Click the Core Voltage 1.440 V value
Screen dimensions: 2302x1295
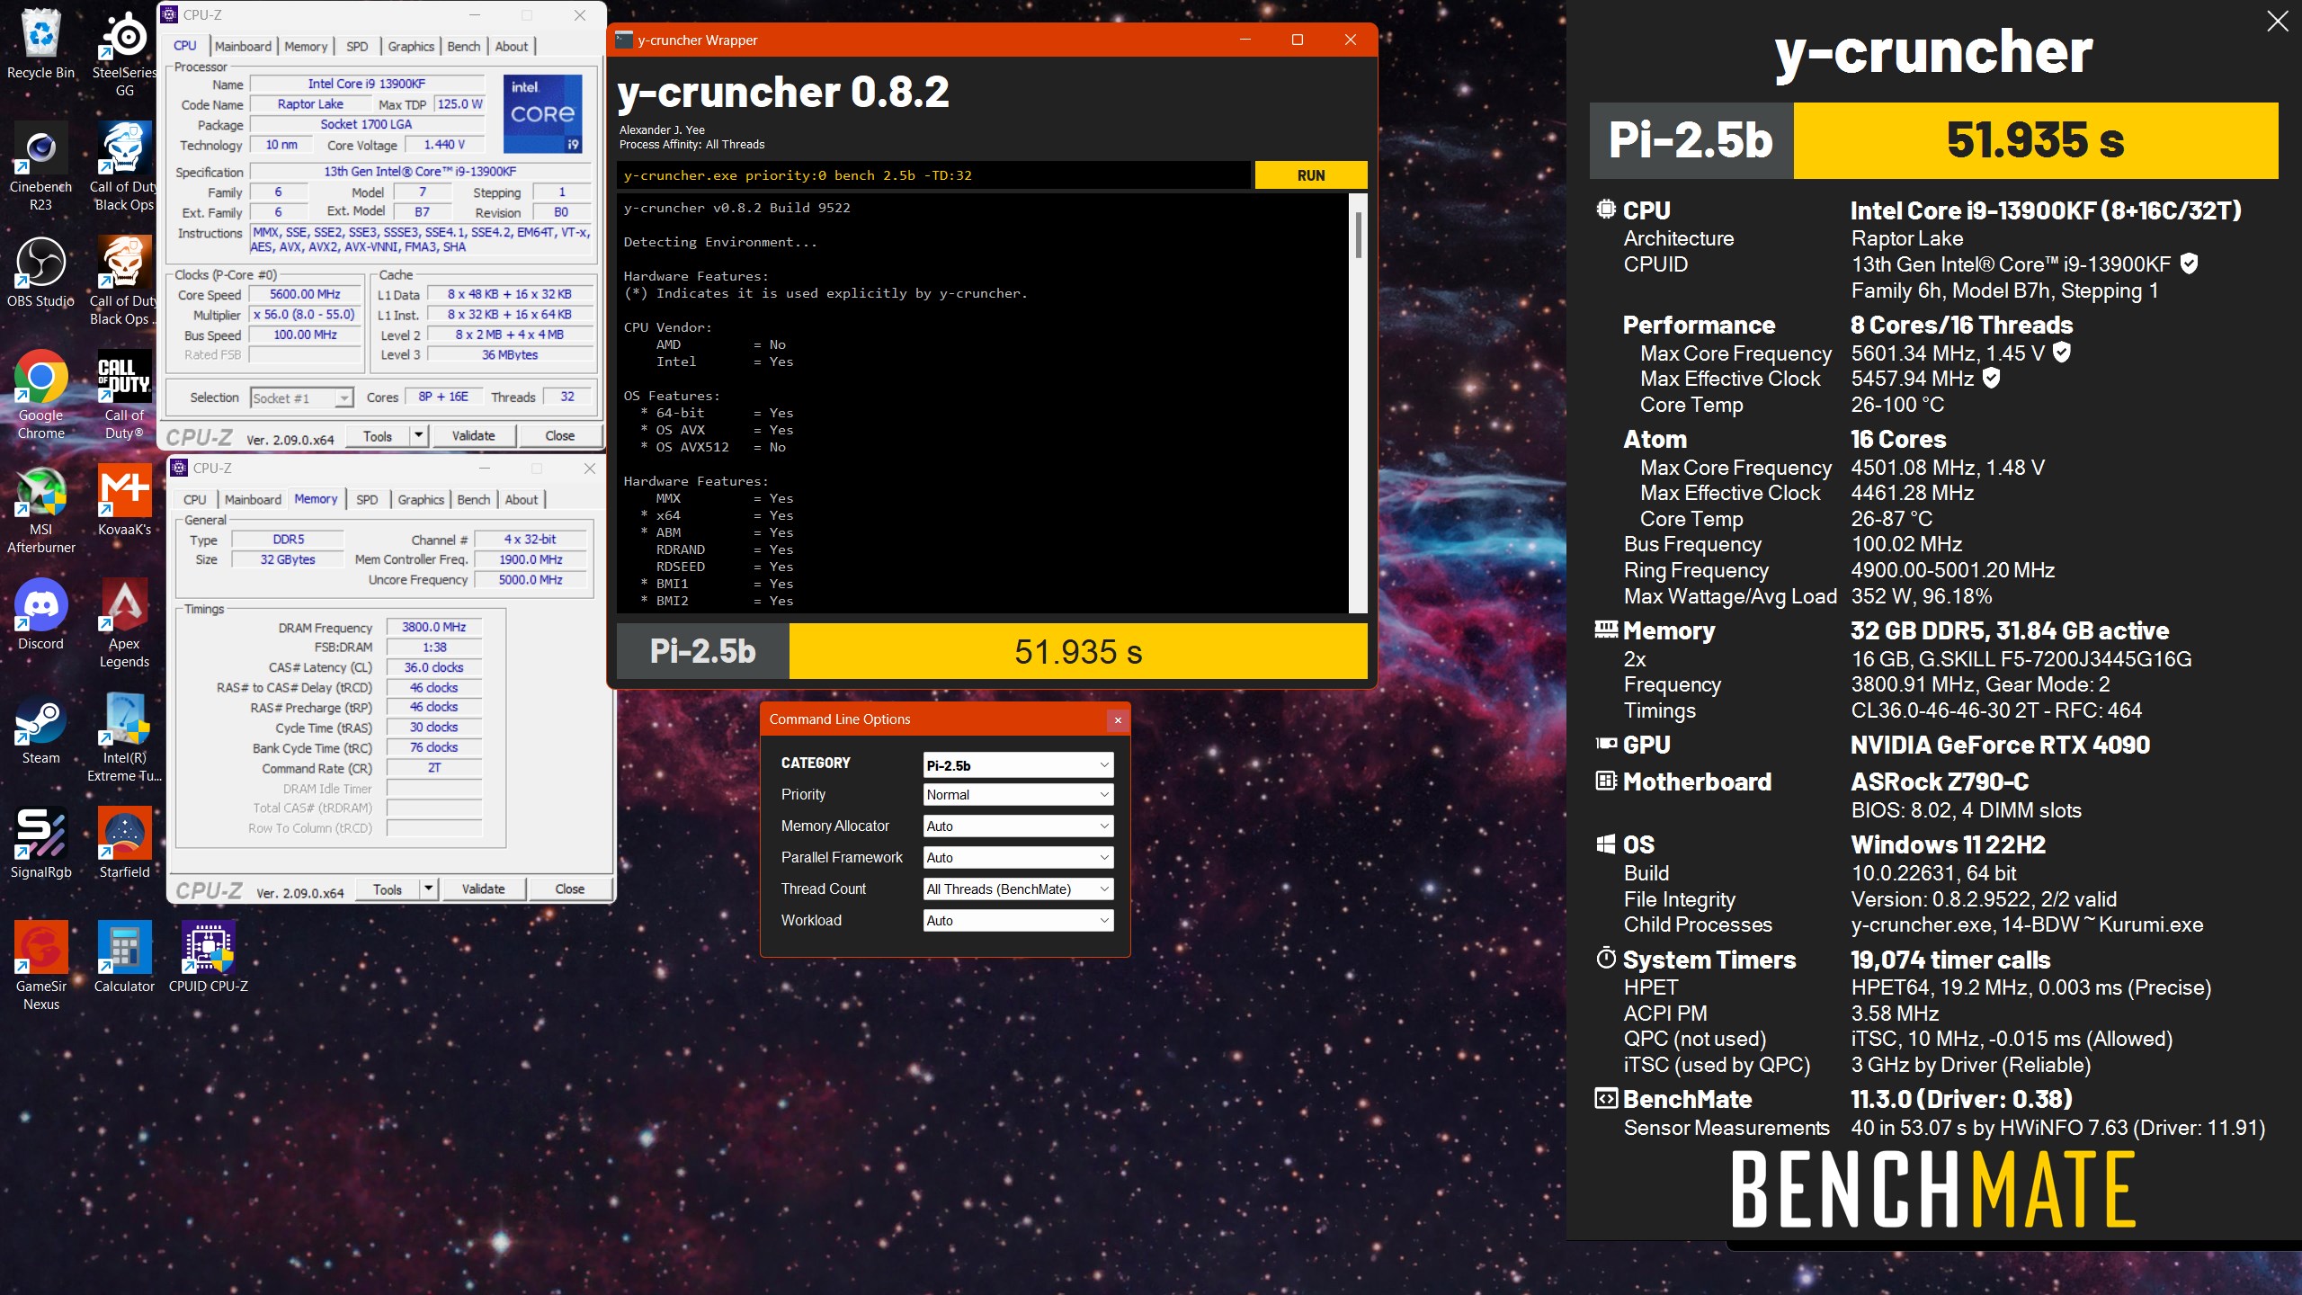pos(444,145)
